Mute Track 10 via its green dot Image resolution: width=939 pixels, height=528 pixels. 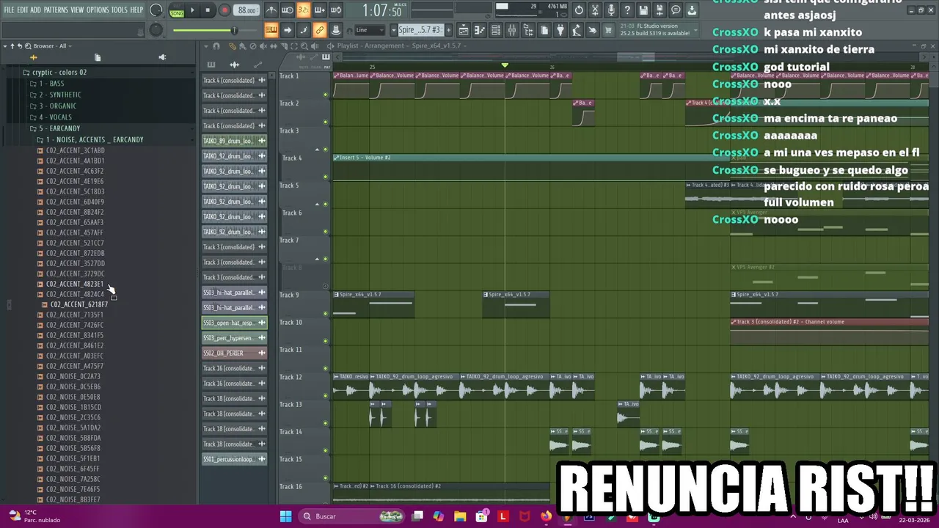tap(325, 341)
